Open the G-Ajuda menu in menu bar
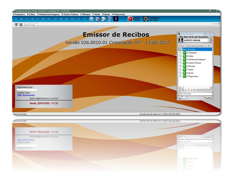The image size is (233, 180). click(106, 14)
